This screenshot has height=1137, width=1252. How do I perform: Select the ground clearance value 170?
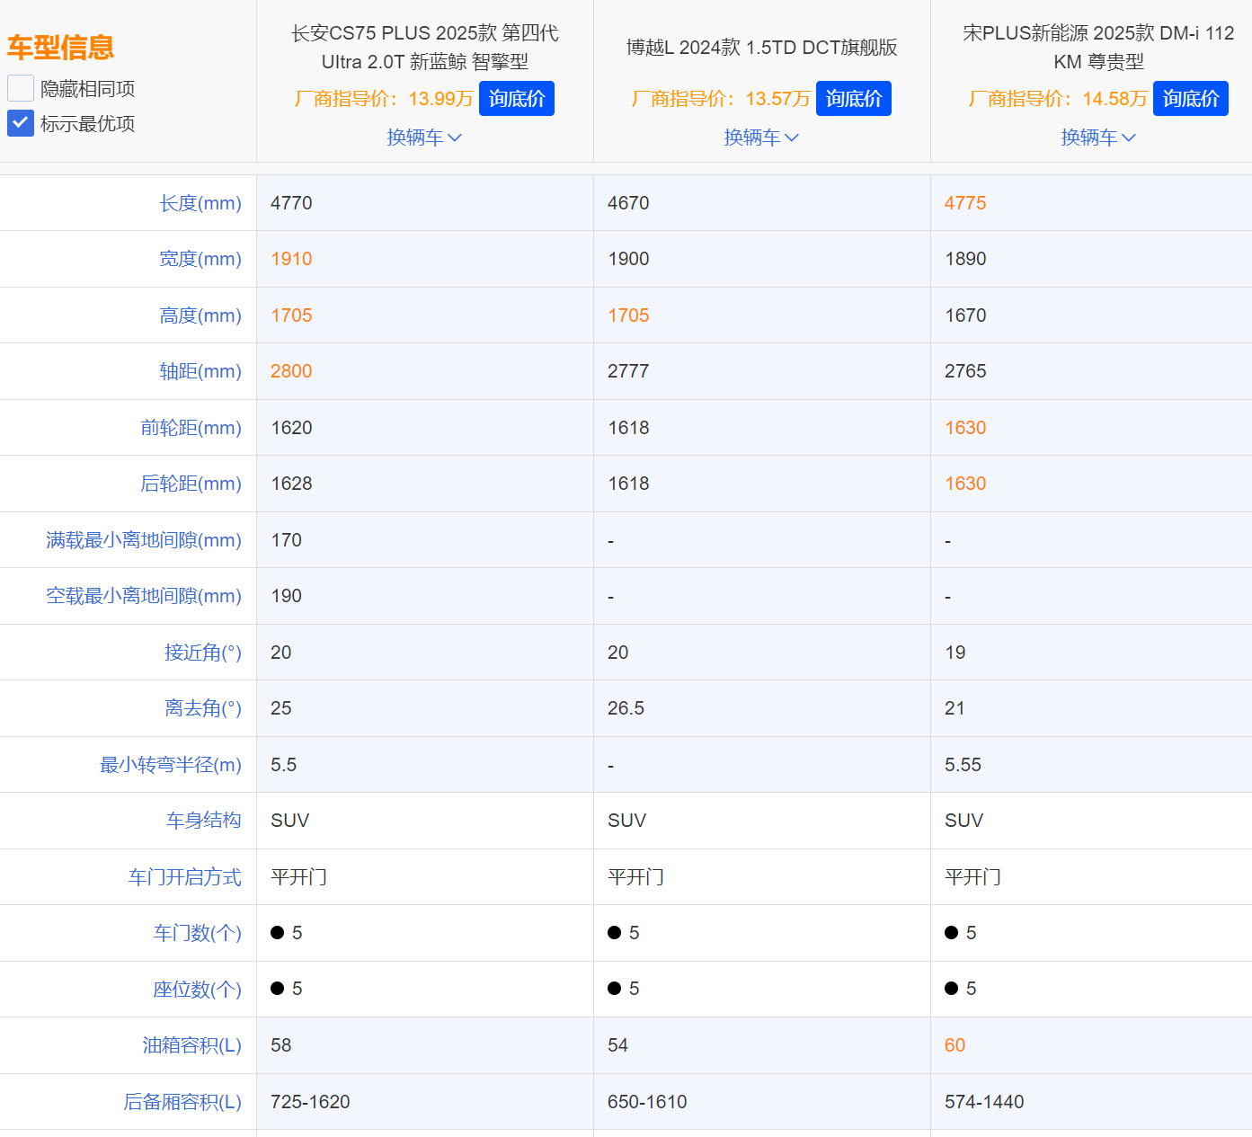(286, 540)
